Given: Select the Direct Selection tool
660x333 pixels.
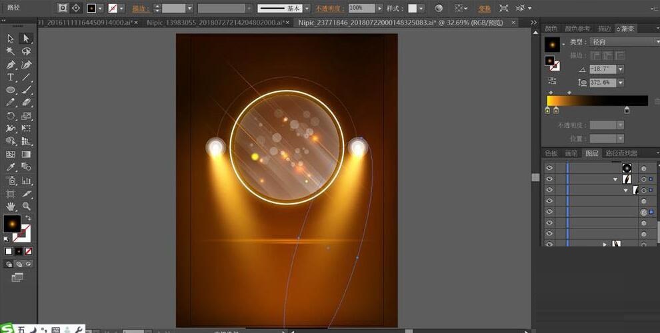Looking at the screenshot, I should (26, 39).
